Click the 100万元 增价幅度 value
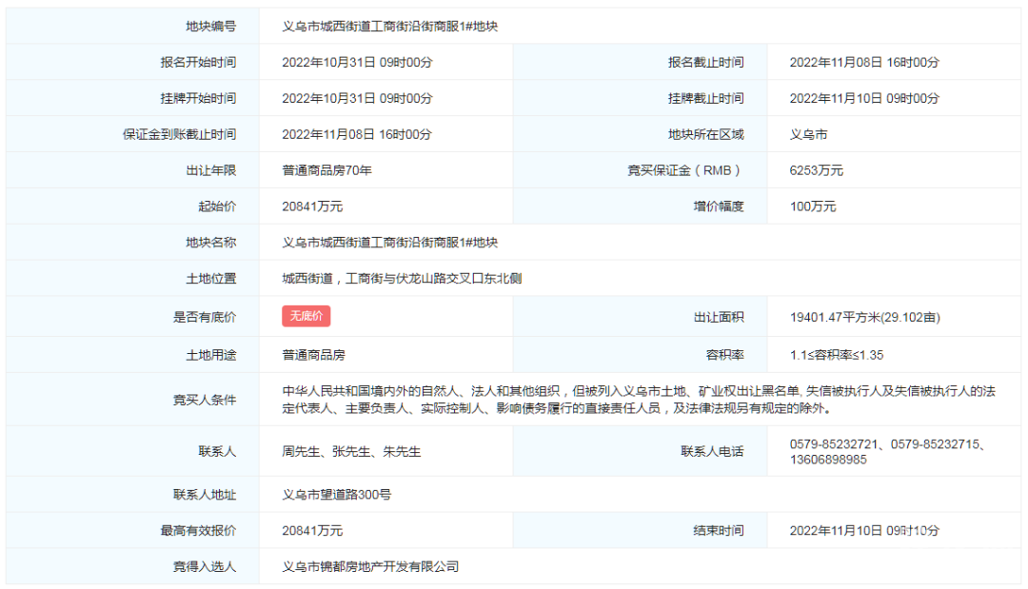The height and width of the screenshot is (589, 1028). pos(813,206)
